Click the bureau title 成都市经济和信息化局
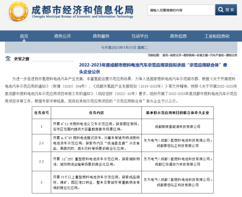242x197 pixels. (x=82, y=10)
